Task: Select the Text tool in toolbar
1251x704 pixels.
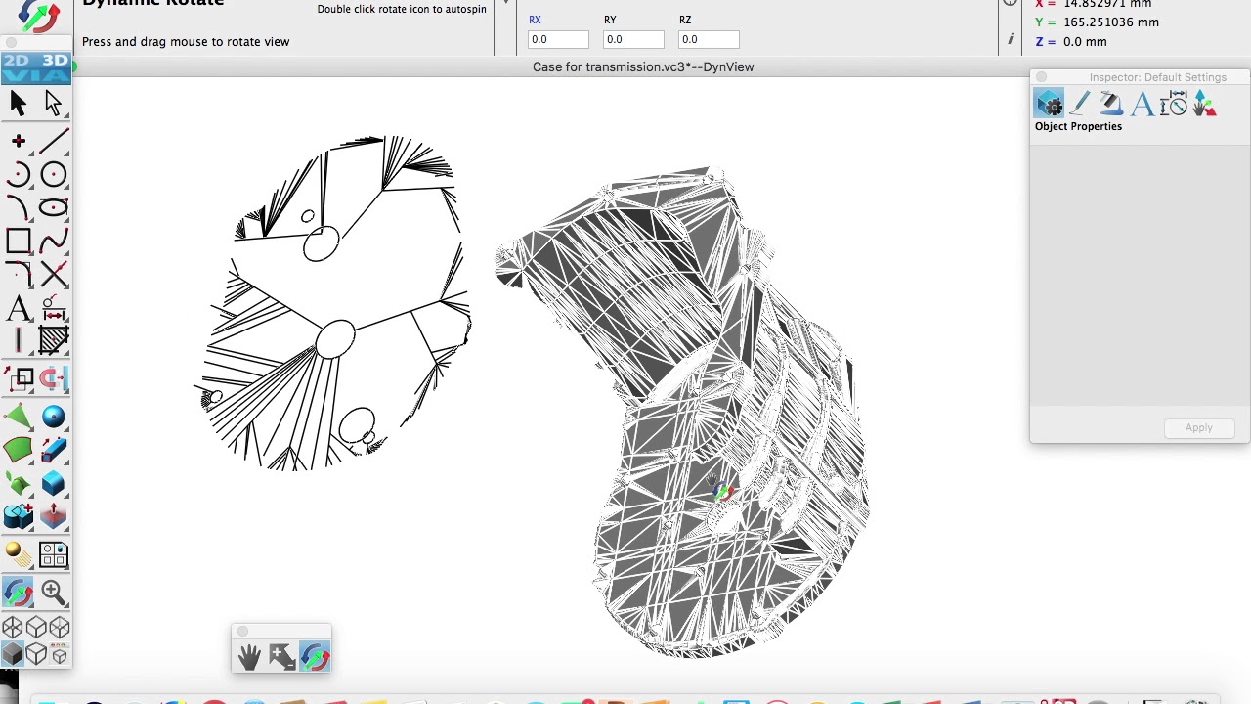Action: [18, 309]
